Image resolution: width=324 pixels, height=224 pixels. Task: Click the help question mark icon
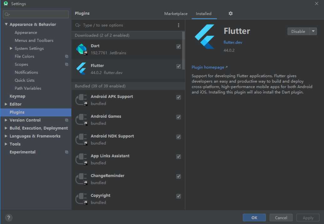point(8,218)
